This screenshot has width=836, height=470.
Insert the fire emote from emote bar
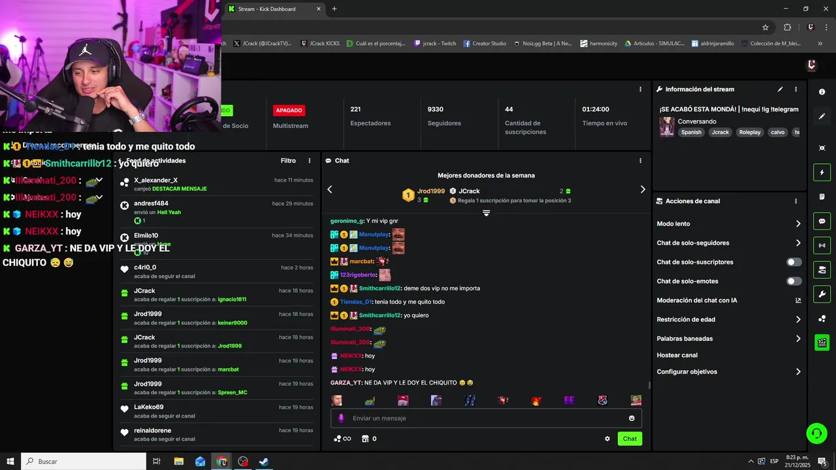pyautogui.click(x=536, y=400)
